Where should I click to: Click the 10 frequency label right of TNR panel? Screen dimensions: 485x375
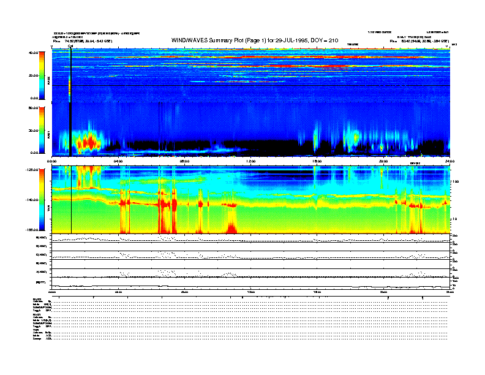pos(454,219)
